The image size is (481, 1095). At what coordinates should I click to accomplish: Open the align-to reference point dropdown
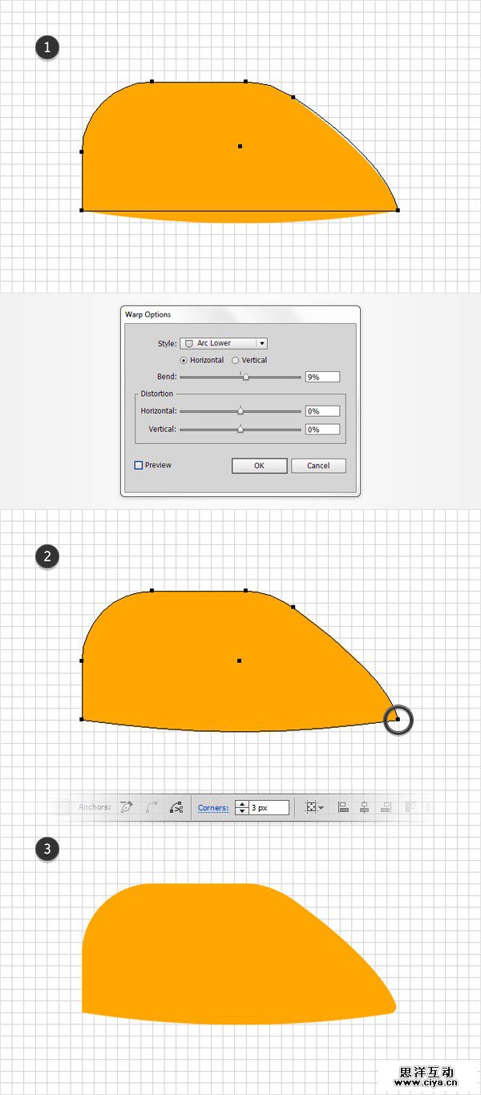click(x=315, y=807)
